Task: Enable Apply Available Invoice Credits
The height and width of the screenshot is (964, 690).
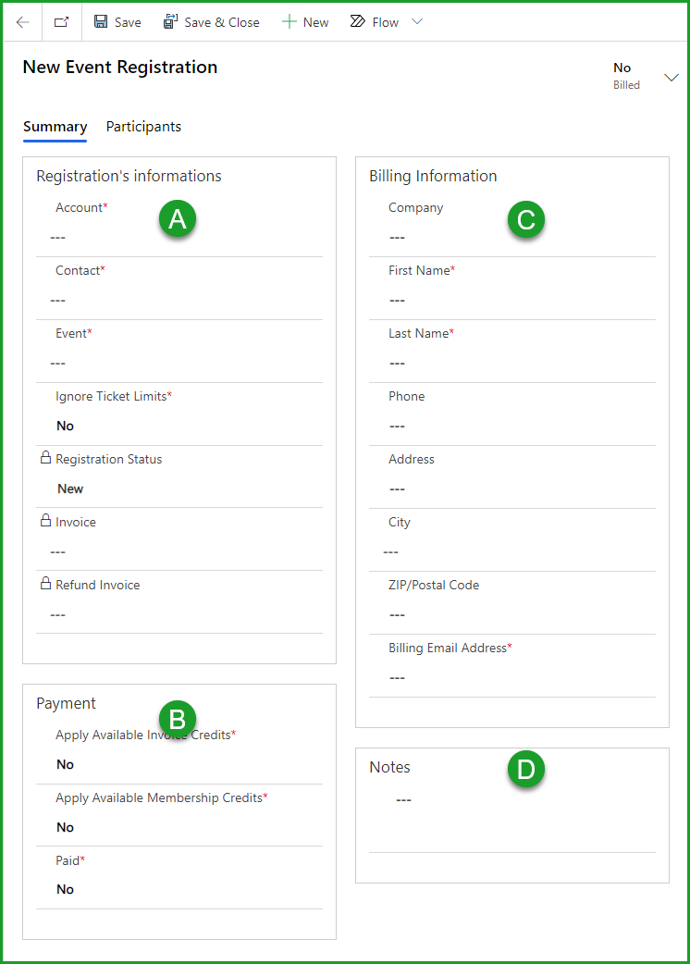Action: pos(64,764)
